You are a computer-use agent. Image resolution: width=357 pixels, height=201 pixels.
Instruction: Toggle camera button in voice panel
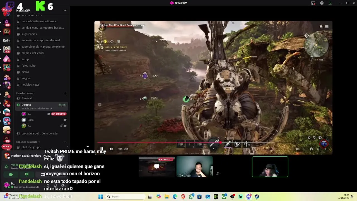11,174
